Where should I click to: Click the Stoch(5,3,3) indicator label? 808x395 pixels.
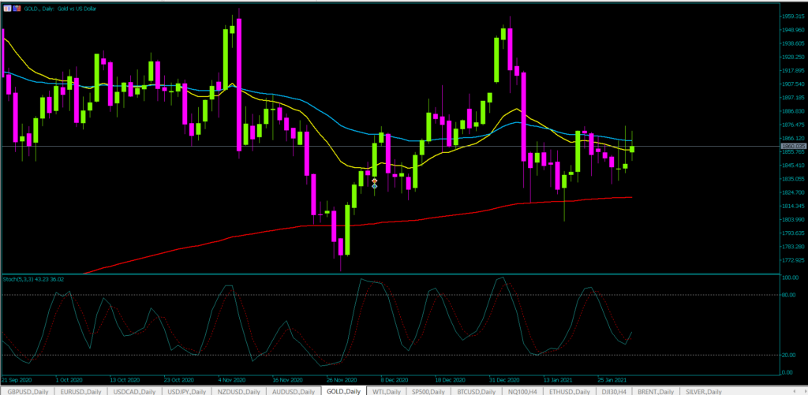pyautogui.click(x=33, y=279)
